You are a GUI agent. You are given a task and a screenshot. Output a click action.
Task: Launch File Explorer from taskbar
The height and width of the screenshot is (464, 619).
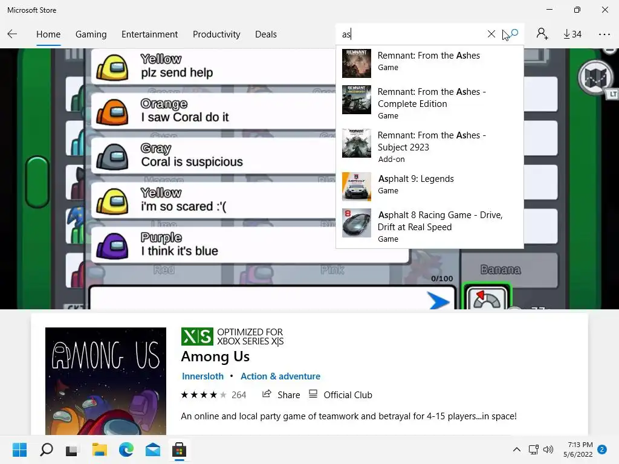click(x=100, y=449)
